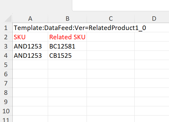Viewport: 169px width, 122px height.
Task: Click the empty formula bar field
Action: coord(121,5)
